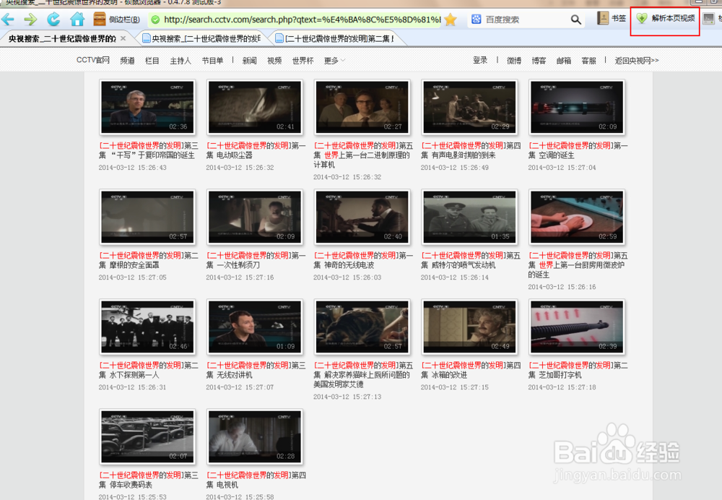Click title link 第二集 摩根的安全面罩

point(148,260)
